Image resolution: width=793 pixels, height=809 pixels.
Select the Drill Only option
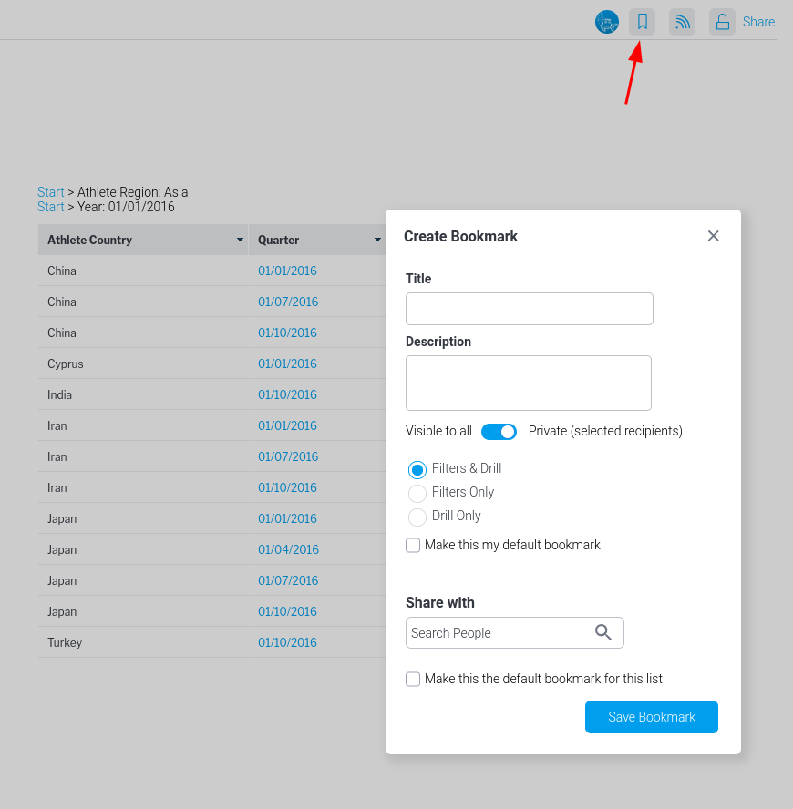pos(417,516)
